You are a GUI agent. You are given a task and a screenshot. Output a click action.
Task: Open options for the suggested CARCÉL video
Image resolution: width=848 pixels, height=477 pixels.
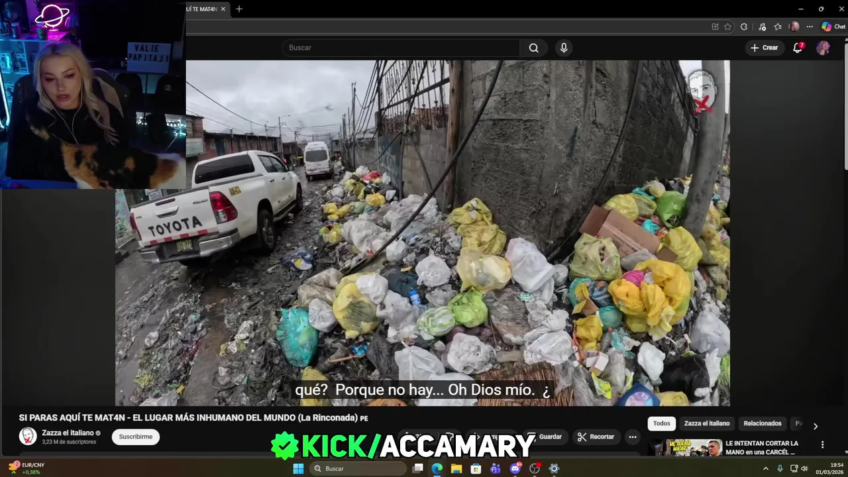coord(822,445)
